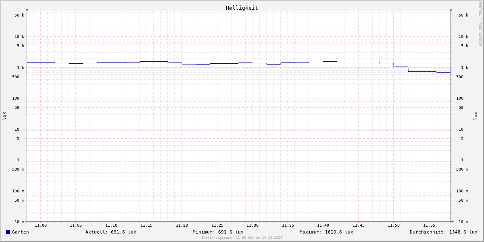Click the right vertical lux axis title

coord(476,116)
